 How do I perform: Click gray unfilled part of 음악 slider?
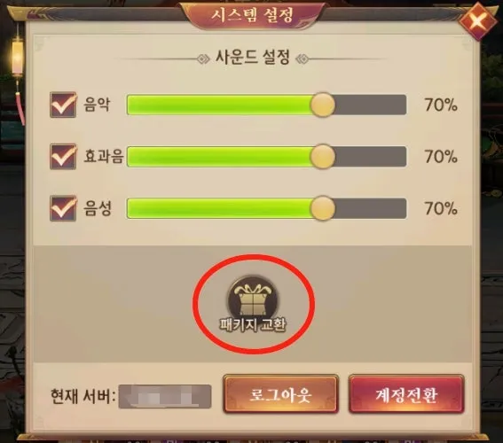tap(371, 105)
